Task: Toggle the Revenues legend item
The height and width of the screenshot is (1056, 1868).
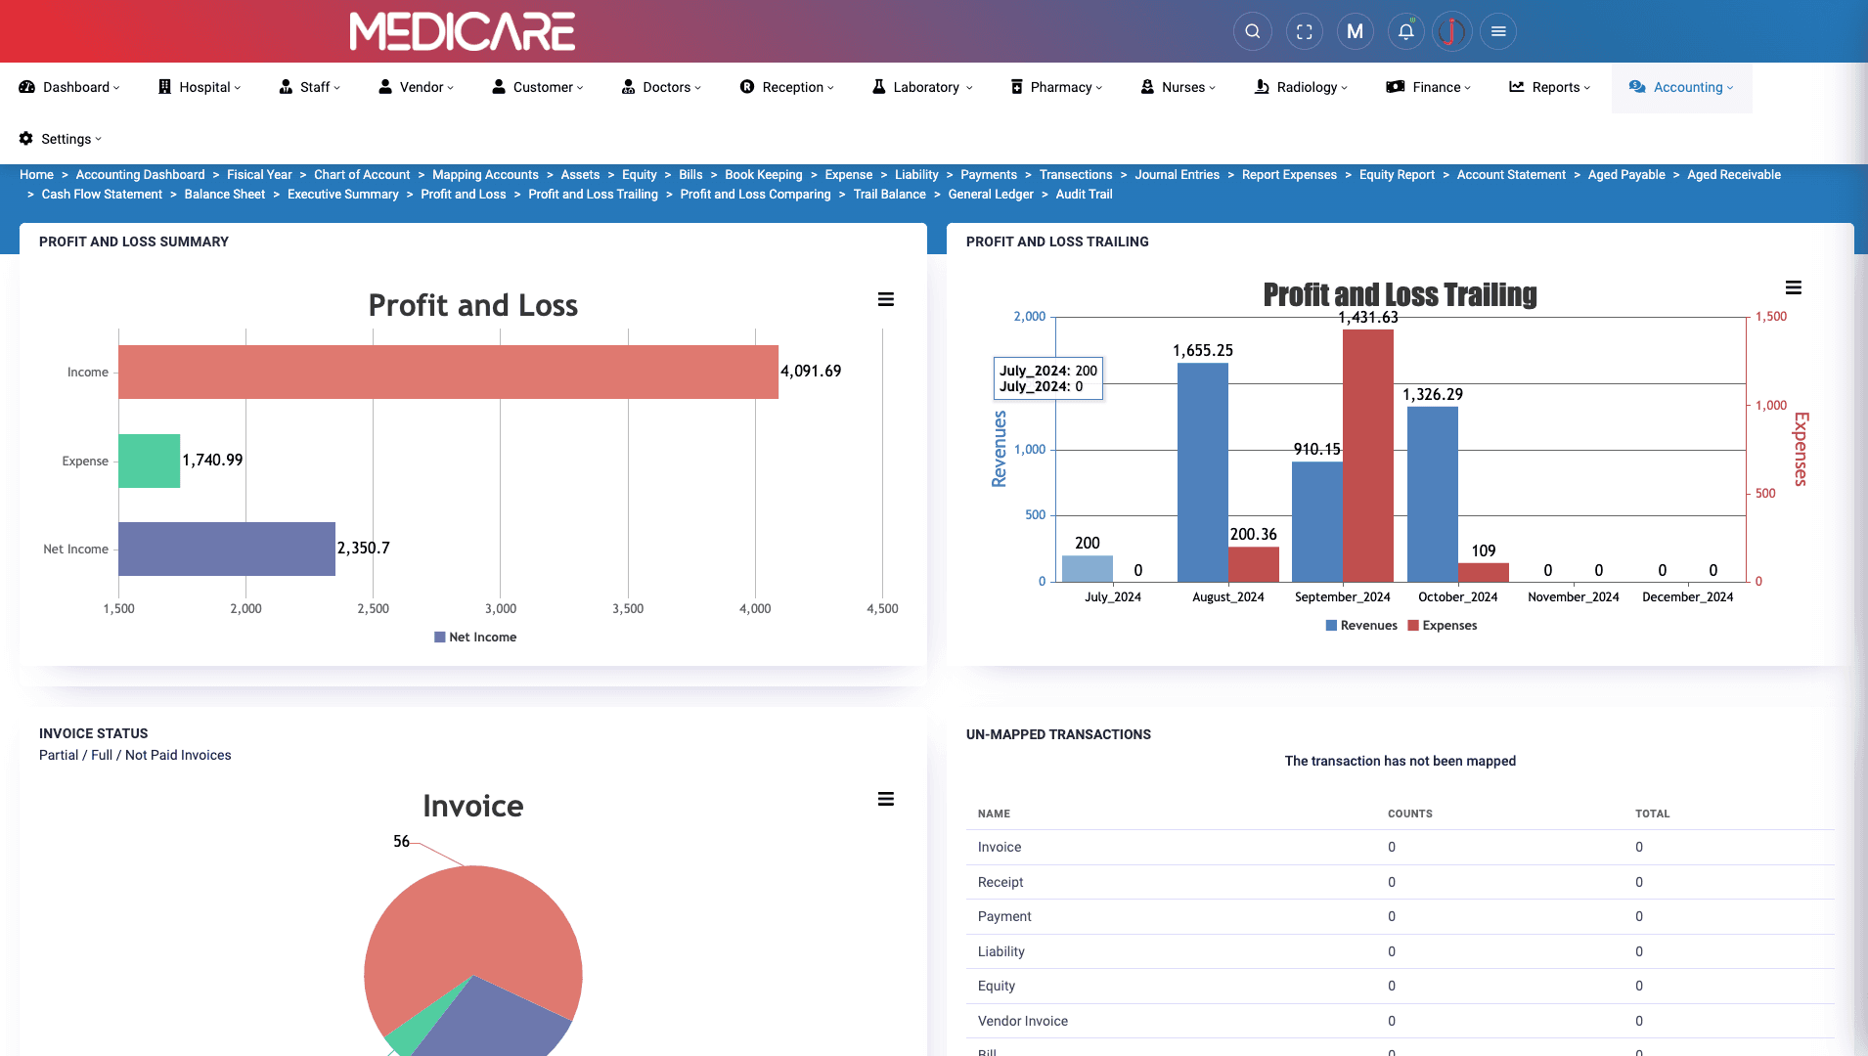Action: click(1360, 625)
